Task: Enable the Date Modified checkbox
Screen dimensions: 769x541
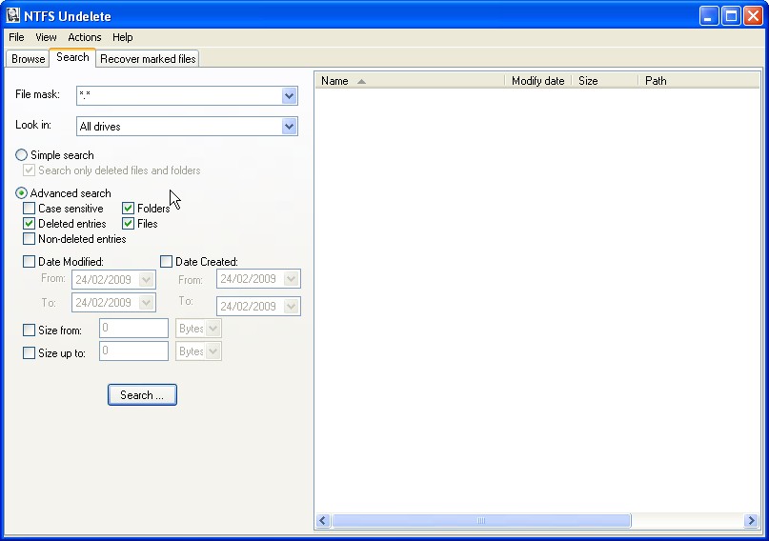Action: tap(29, 262)
